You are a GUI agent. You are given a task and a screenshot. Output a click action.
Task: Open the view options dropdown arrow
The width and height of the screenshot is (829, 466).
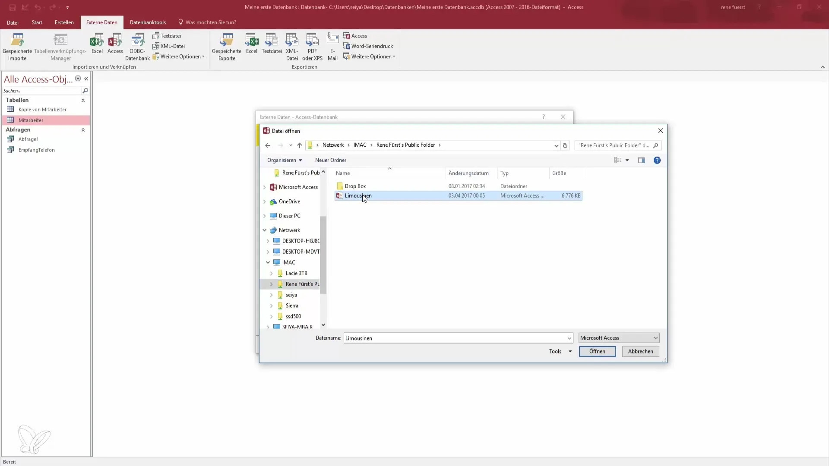pyautogui.click(x=627, y=160)
